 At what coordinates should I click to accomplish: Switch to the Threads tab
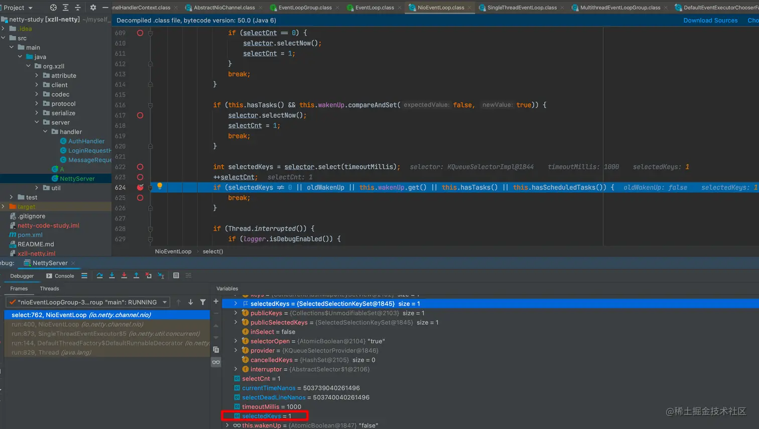click(49, 289)
